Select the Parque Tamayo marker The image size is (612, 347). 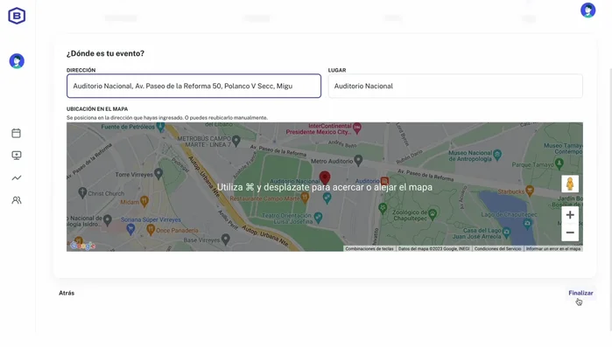559,163
